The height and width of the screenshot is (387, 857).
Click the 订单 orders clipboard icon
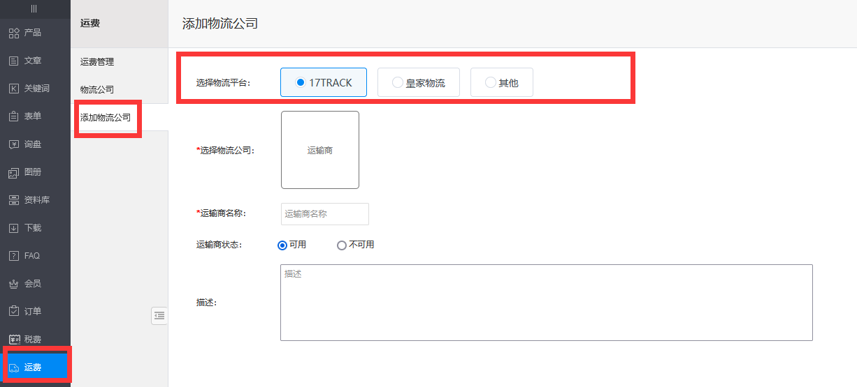coord(13,312)
